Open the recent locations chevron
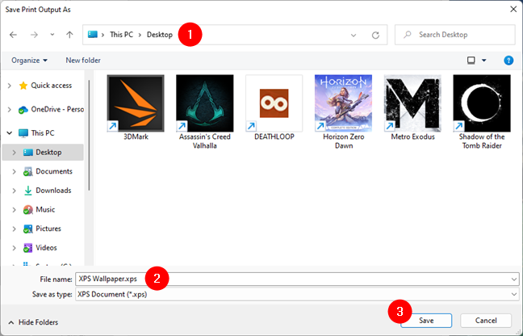 tap(52, 35)
